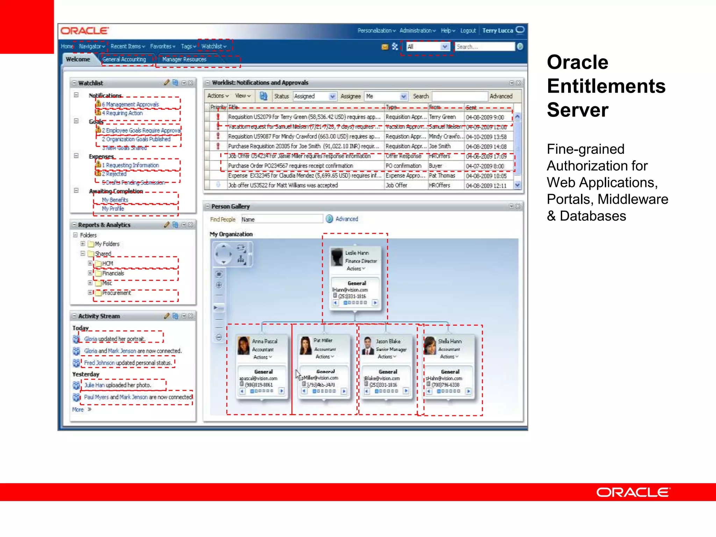Click the pan control in org chart
The width and height of the screenshot is (716, 537).
[223, 255]
